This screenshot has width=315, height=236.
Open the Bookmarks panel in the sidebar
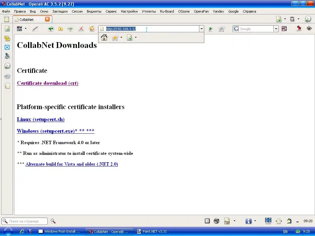click(7, 29)
